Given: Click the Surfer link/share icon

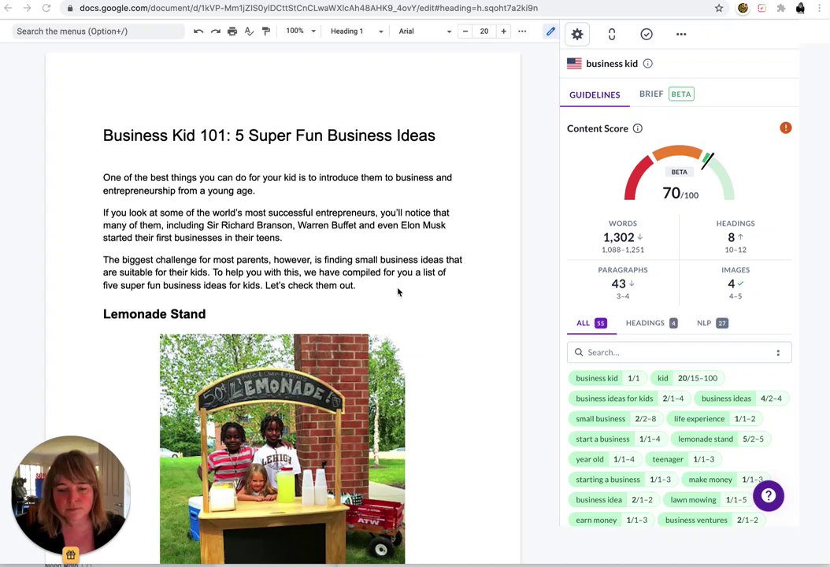Looking at the screenshot, I should click(612, 35).
